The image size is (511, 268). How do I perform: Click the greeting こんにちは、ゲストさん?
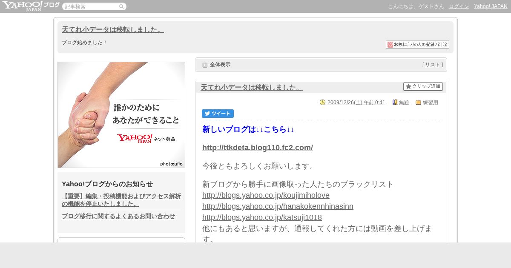(416, 6)
